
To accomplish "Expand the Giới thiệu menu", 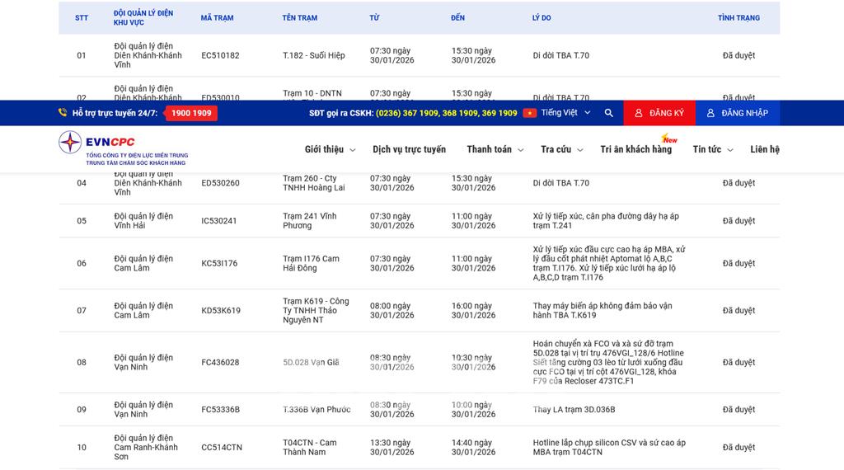I will [330, 149].
